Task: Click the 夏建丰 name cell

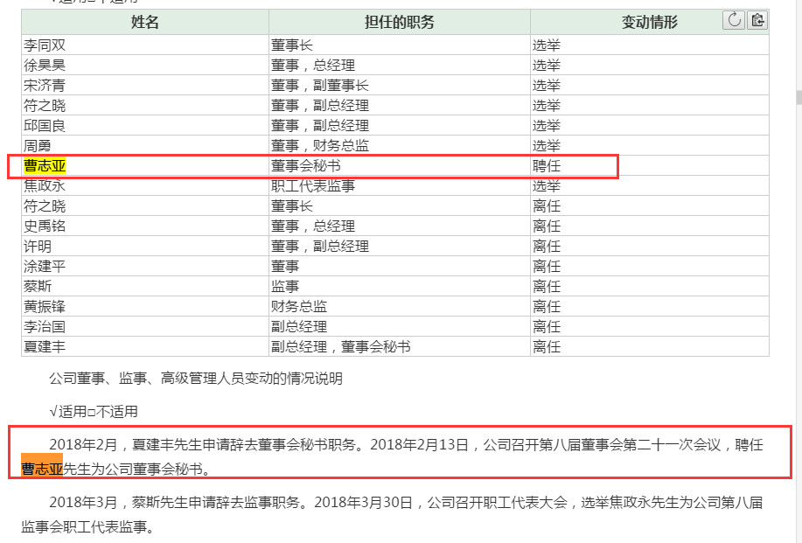Action: coord(45,347)
